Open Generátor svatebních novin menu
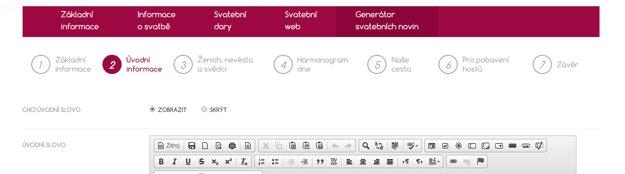This screenshot has height=174, width=625. tap(387, 21)
